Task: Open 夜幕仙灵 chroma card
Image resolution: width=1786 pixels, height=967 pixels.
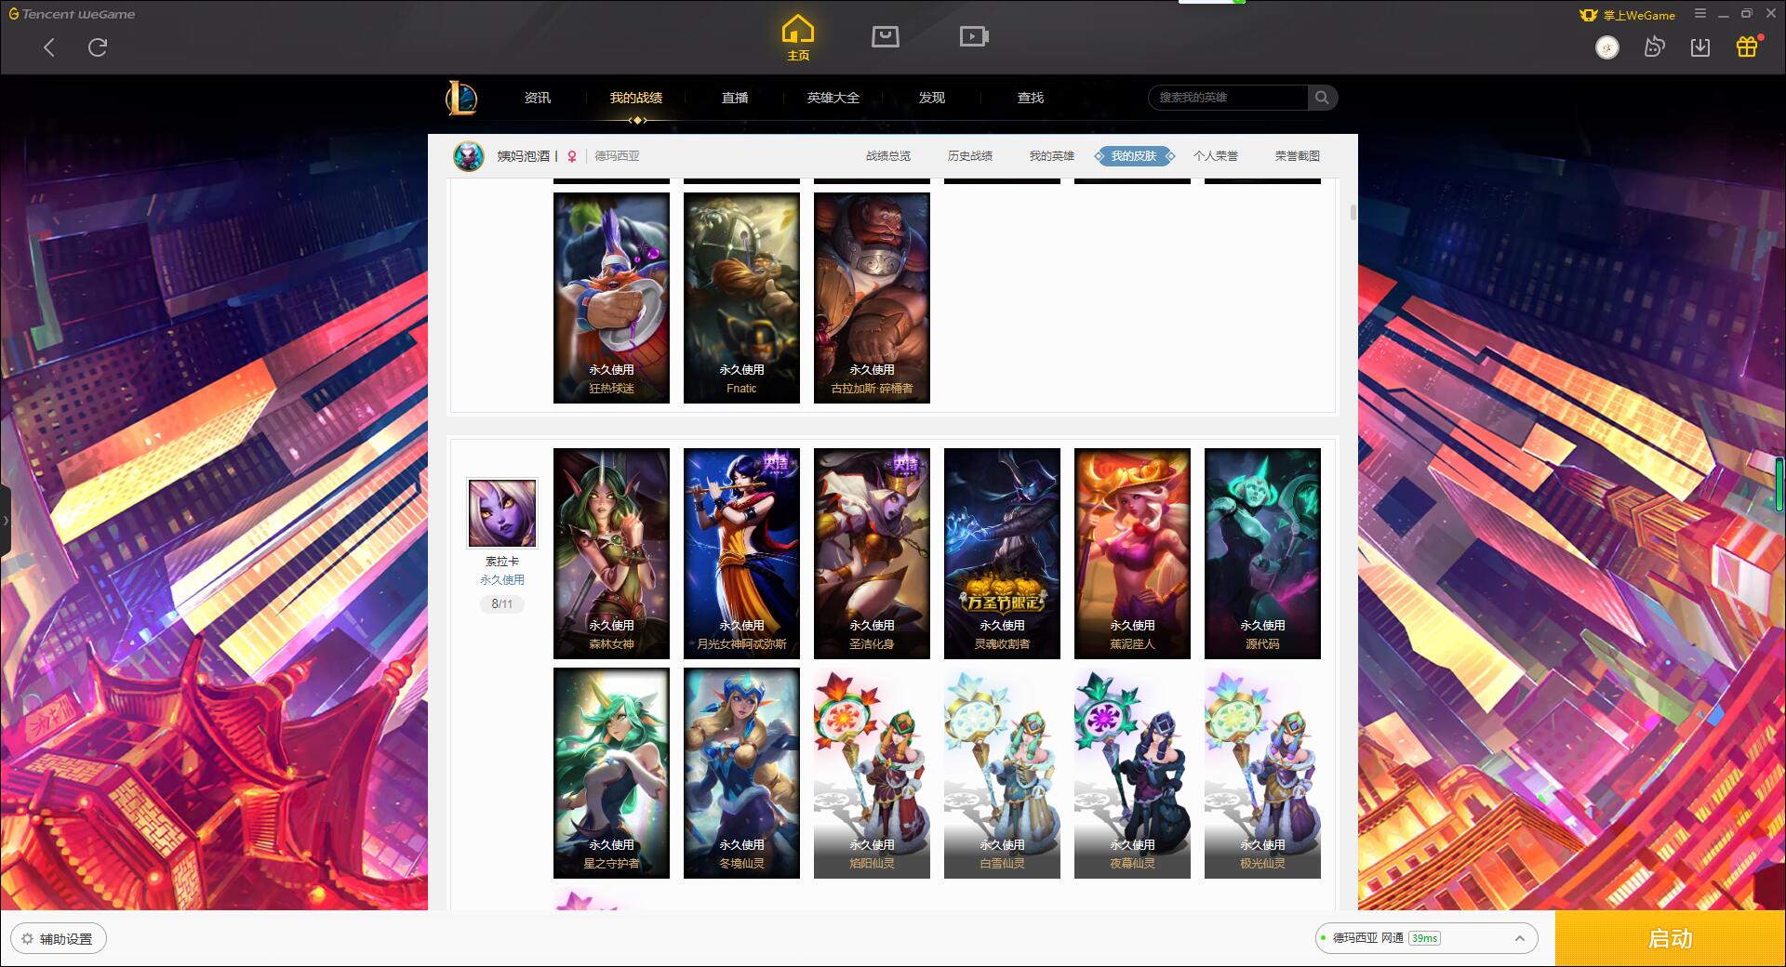Action: pyautogui.click(x=1132, y=773)
